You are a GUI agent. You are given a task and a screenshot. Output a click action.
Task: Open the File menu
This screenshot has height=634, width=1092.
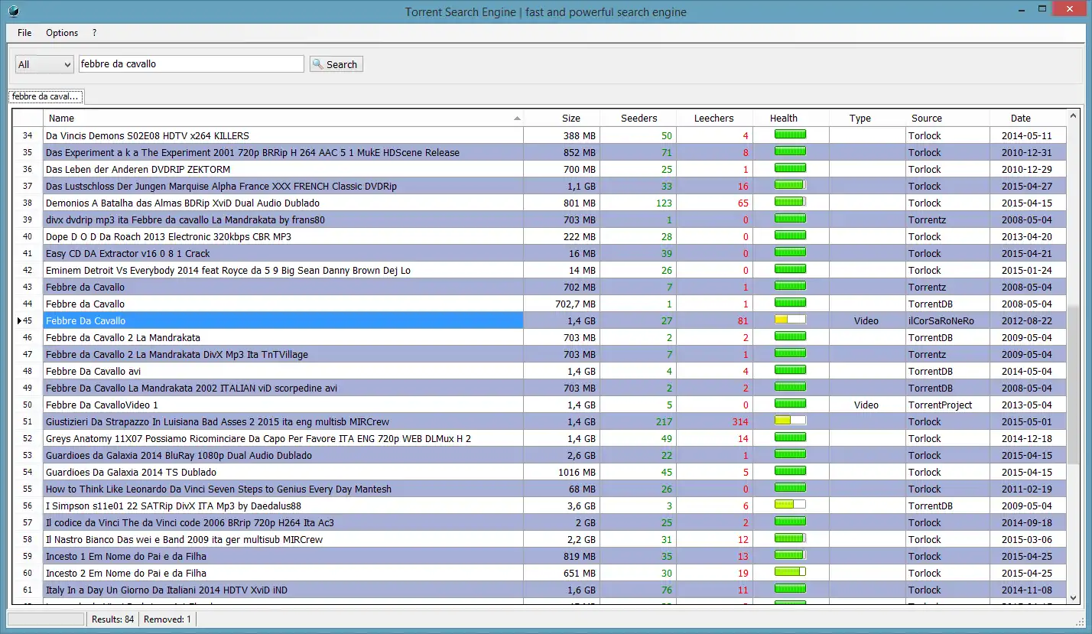(24, 33)
